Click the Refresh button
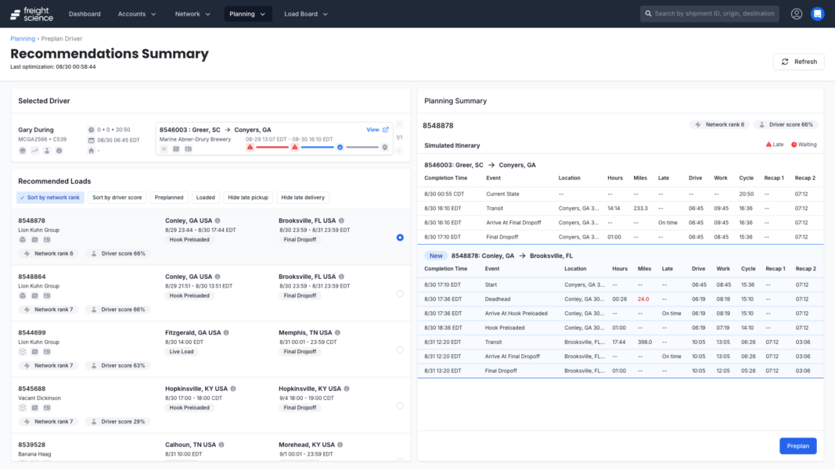The width and height of the screenshot is (835, 469). click(798, 62)
